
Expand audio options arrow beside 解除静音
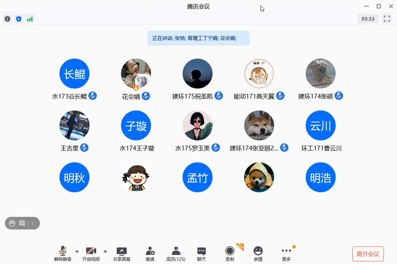(x=77, y=251)
